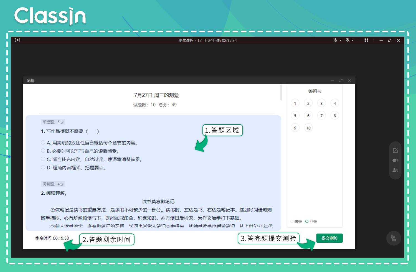Click the 未答 legend label
Image resolution: width=416 pixels, height=272 pixels.
[298, 221]
